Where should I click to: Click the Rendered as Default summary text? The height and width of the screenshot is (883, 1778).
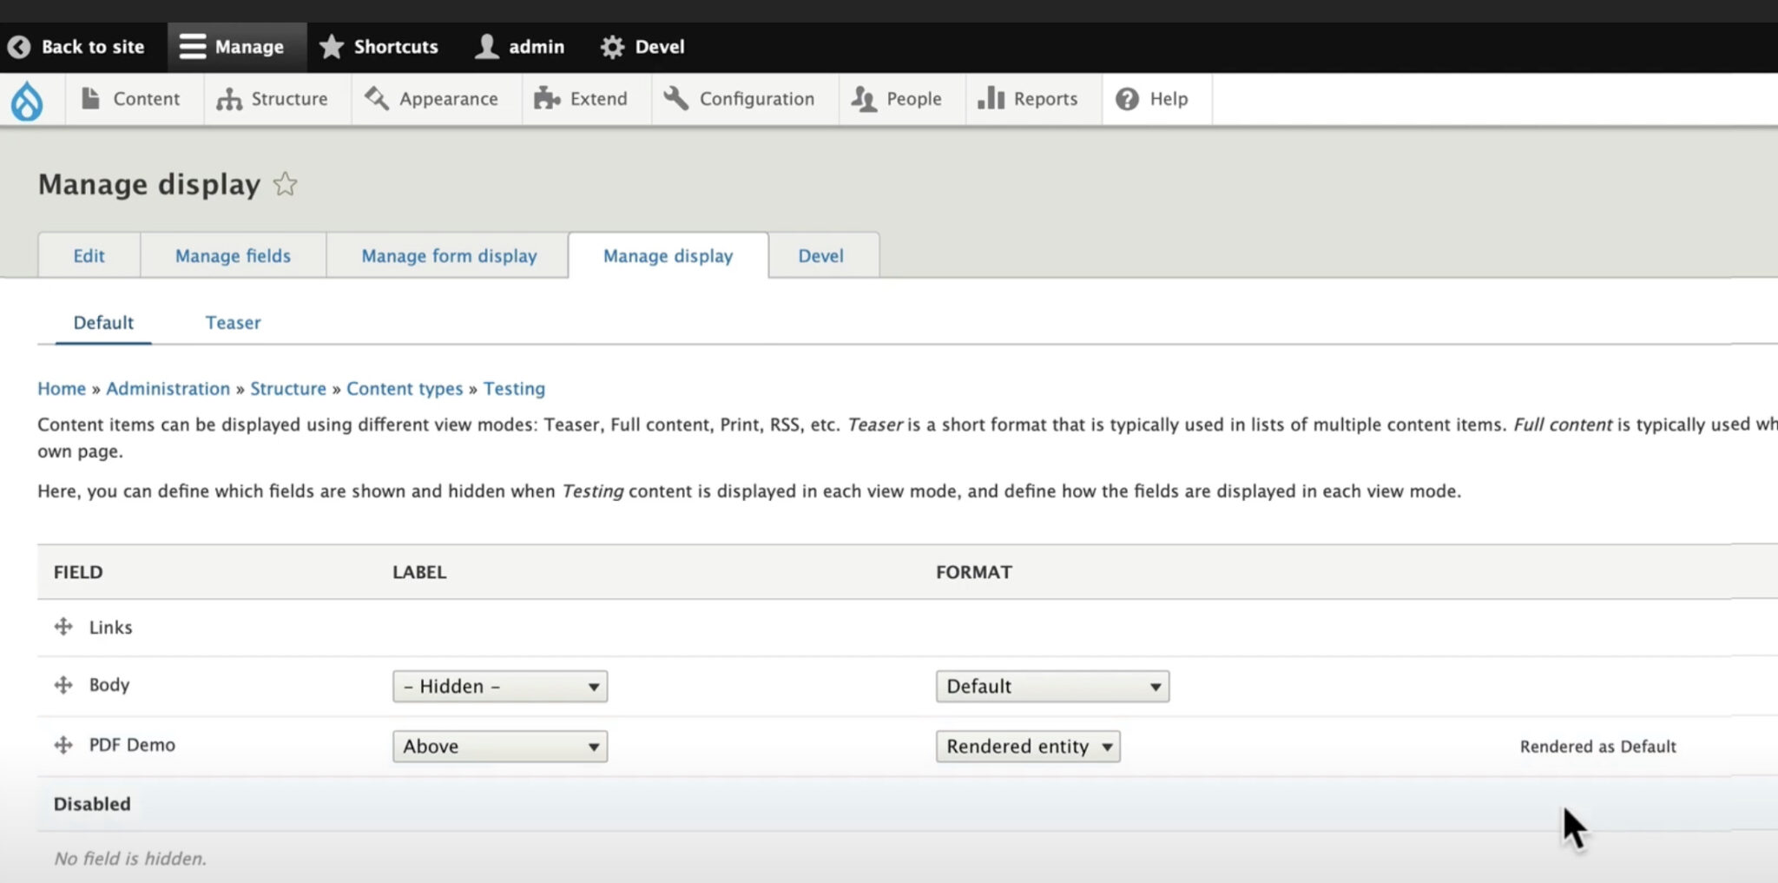(x=1597, y=747)
